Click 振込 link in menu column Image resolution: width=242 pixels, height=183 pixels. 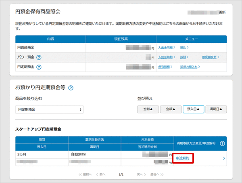(x=184, y=47)
